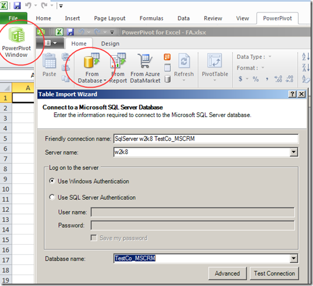The height and width of the screenshot is (286, 313).
Task: Select worksheet row header 5
Action: pos(5,138)
